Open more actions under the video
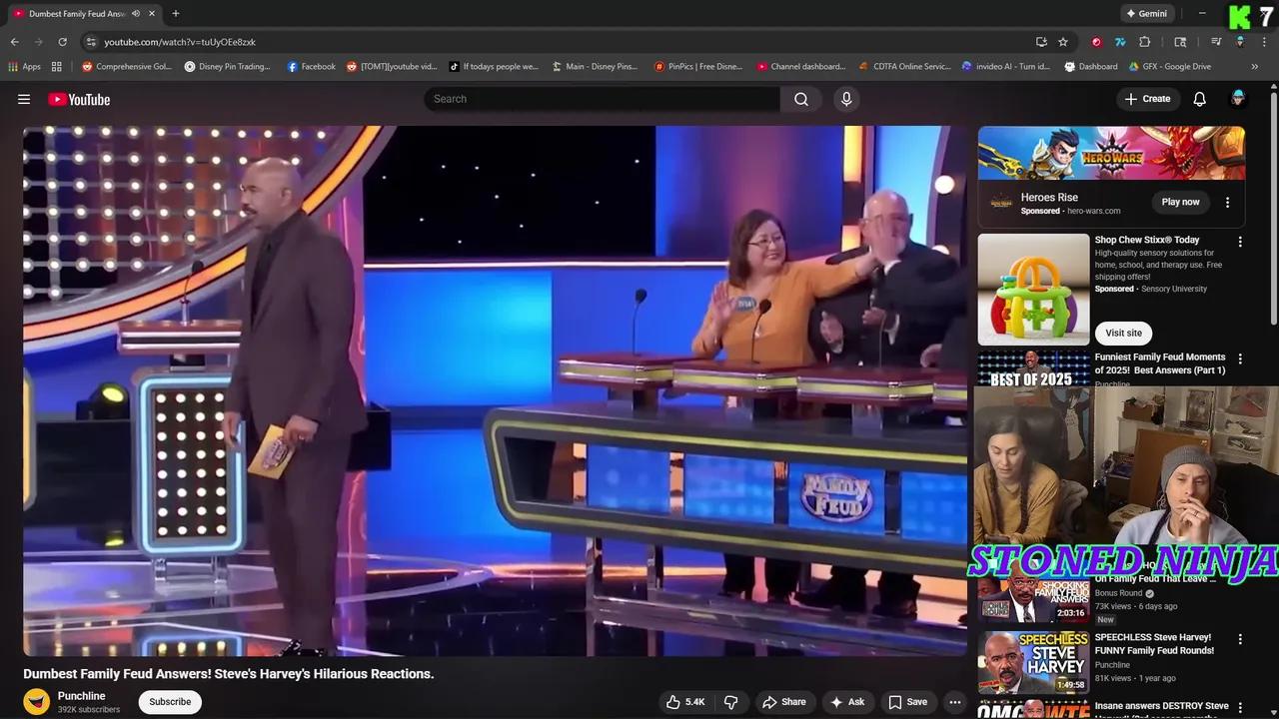This screenshot has width=1279, height=719. [x=955, y=702]
